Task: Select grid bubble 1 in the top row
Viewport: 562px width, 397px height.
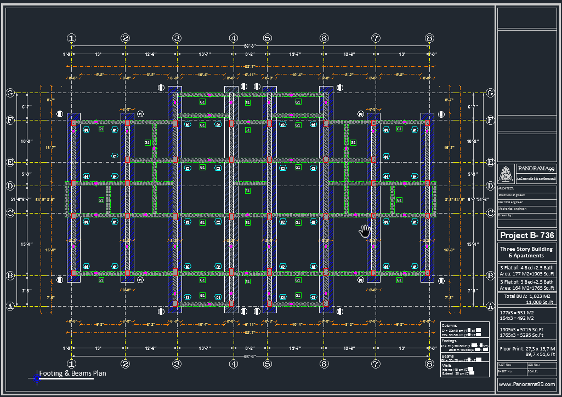Action: [x=72, y=38]
